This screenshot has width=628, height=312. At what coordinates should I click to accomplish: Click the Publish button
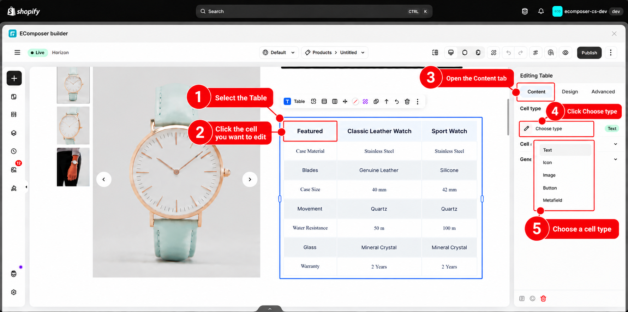[589, 53]
